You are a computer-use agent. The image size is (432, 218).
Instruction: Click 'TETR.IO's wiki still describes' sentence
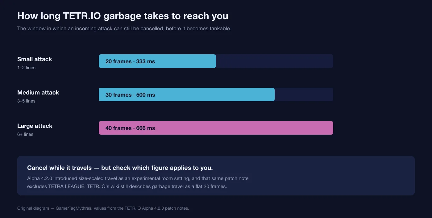pyautogui.click(x=157, y=186)
